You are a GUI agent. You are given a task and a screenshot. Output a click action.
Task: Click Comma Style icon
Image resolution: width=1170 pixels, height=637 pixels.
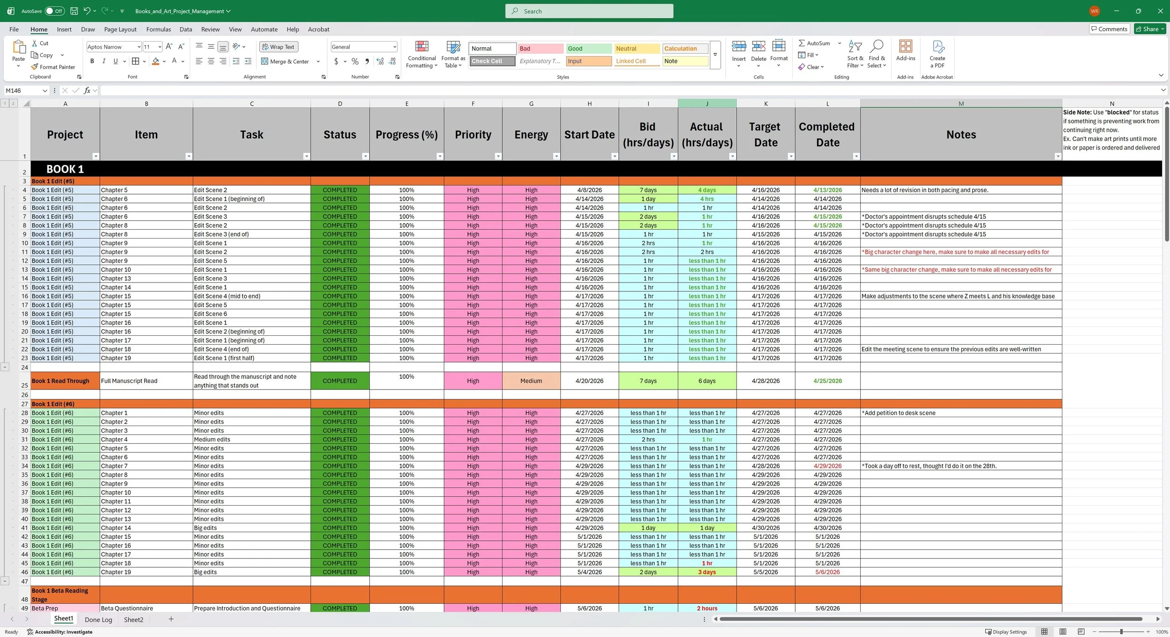tap(367, 61)
